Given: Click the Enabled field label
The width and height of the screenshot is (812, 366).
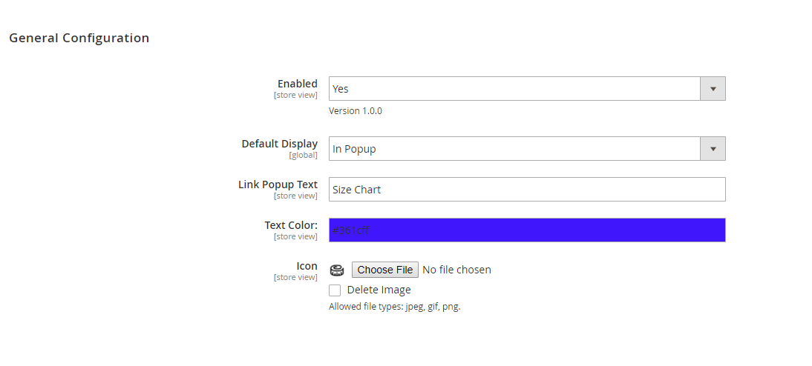Looking at the screenshot, I should (297, 84).
